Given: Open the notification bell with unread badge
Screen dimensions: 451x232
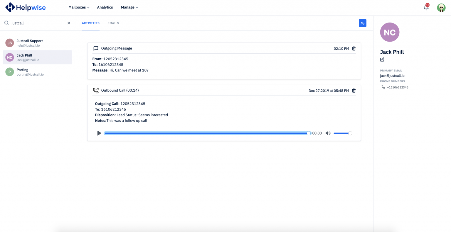Looking at the screenshot, I should pyautogui.click(x=426, y=7).
